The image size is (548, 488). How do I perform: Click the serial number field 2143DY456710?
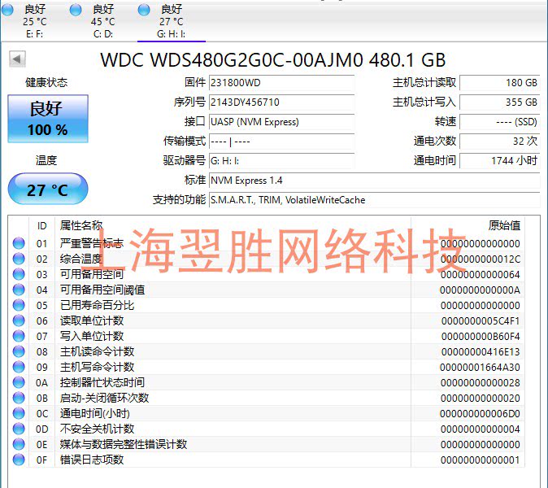[281, 102]
